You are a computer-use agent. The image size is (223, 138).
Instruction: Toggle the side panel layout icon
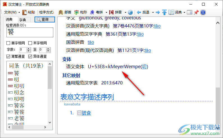(189, 12)
